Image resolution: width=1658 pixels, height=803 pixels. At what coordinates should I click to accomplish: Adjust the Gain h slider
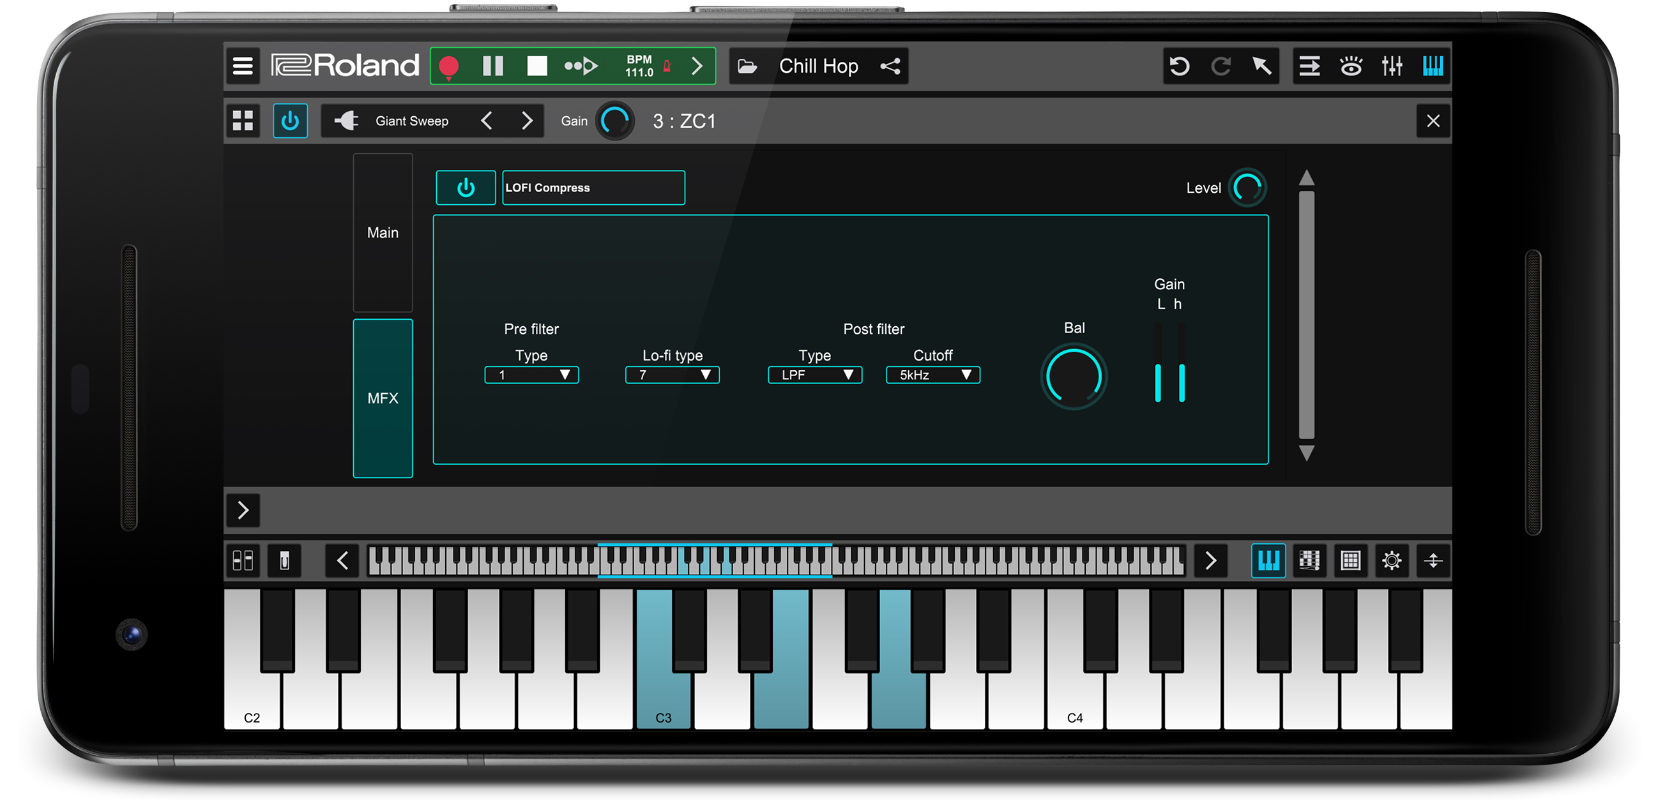[x=1182, y=364]
